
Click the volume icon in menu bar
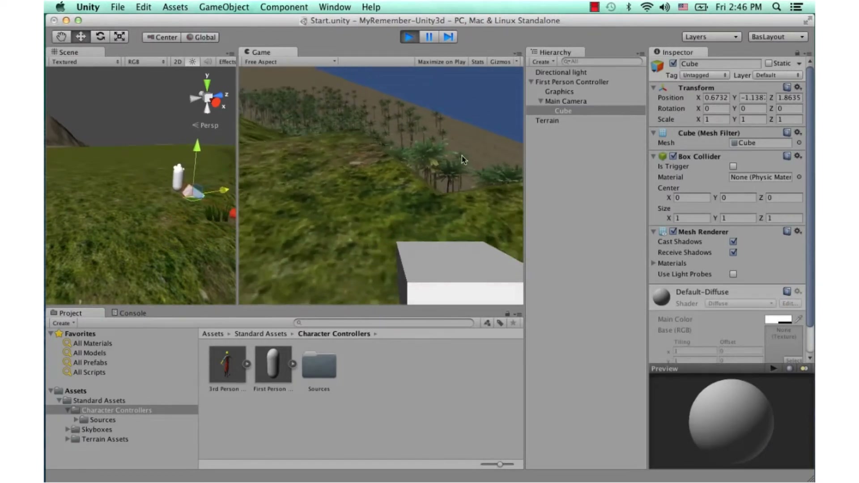[664, 7]
